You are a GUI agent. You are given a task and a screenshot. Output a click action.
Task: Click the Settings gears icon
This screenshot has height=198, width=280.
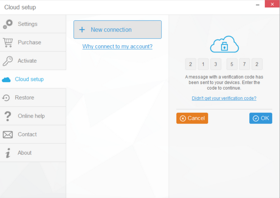8,24
